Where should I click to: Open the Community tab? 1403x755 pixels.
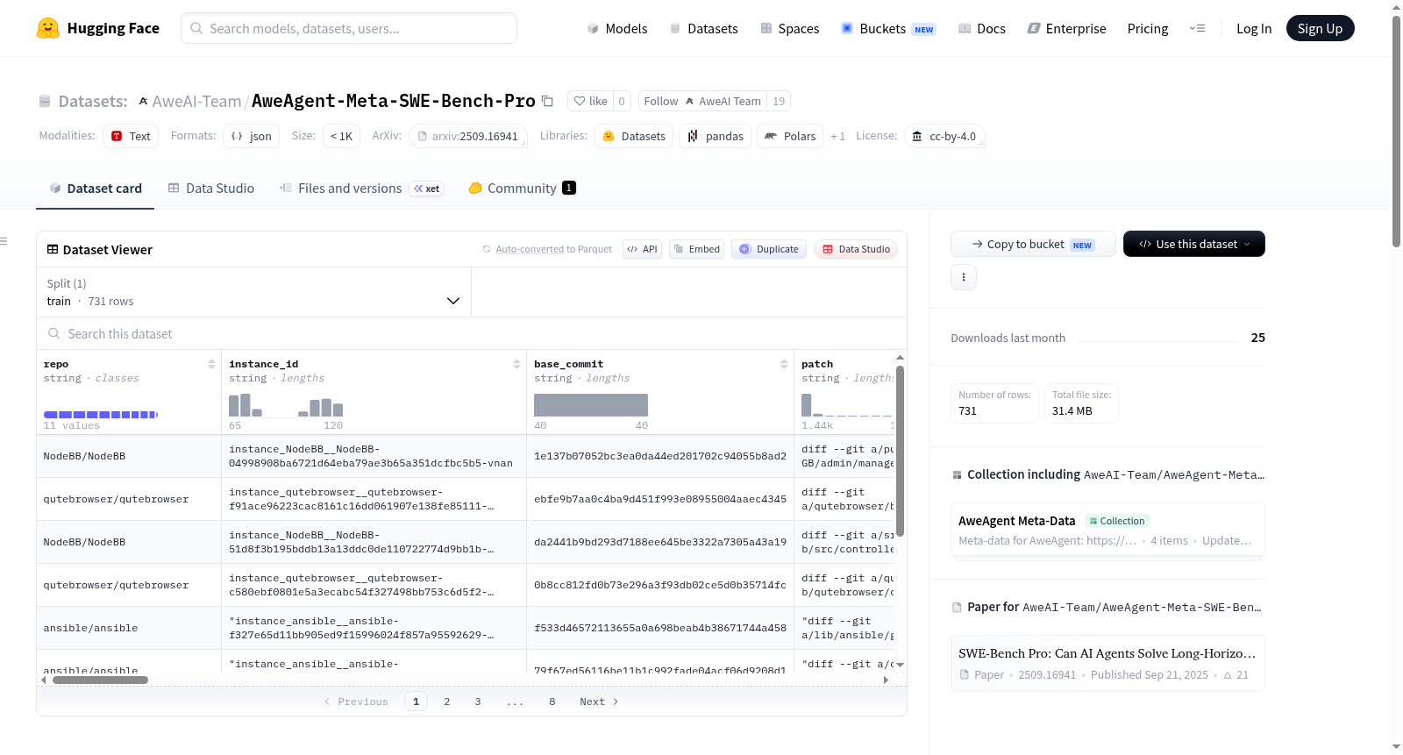(x=522, y=188)
